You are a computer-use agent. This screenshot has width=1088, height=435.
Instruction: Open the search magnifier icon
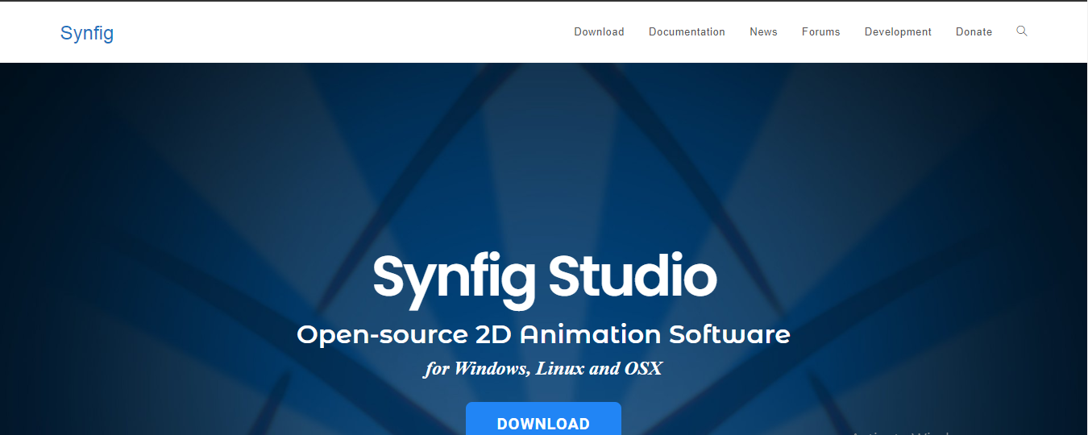pyautogui.click(x=1022, y=31)
